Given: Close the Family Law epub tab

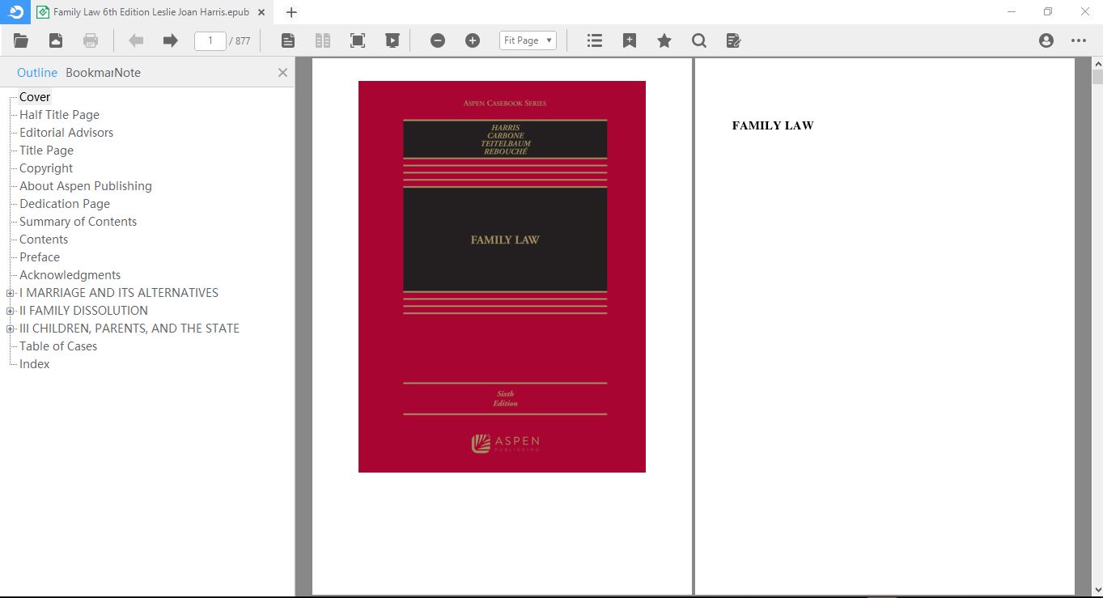Looking at the screenshot, I should pyautogui.click(x=261, y=12).
